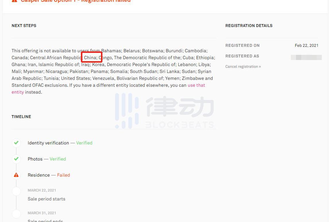
Task: Click the red warning icon in the page title
Action: pyautogui.click(x=14, y=1)
